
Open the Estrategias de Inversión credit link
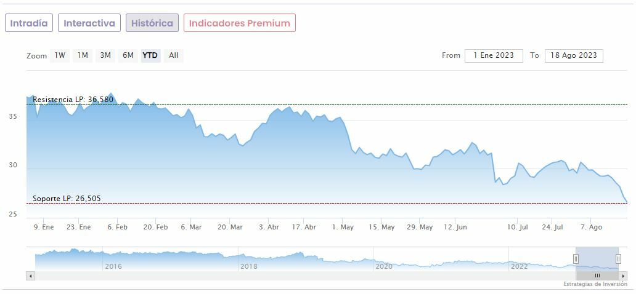pyautogui.click(x=595, y=285)
